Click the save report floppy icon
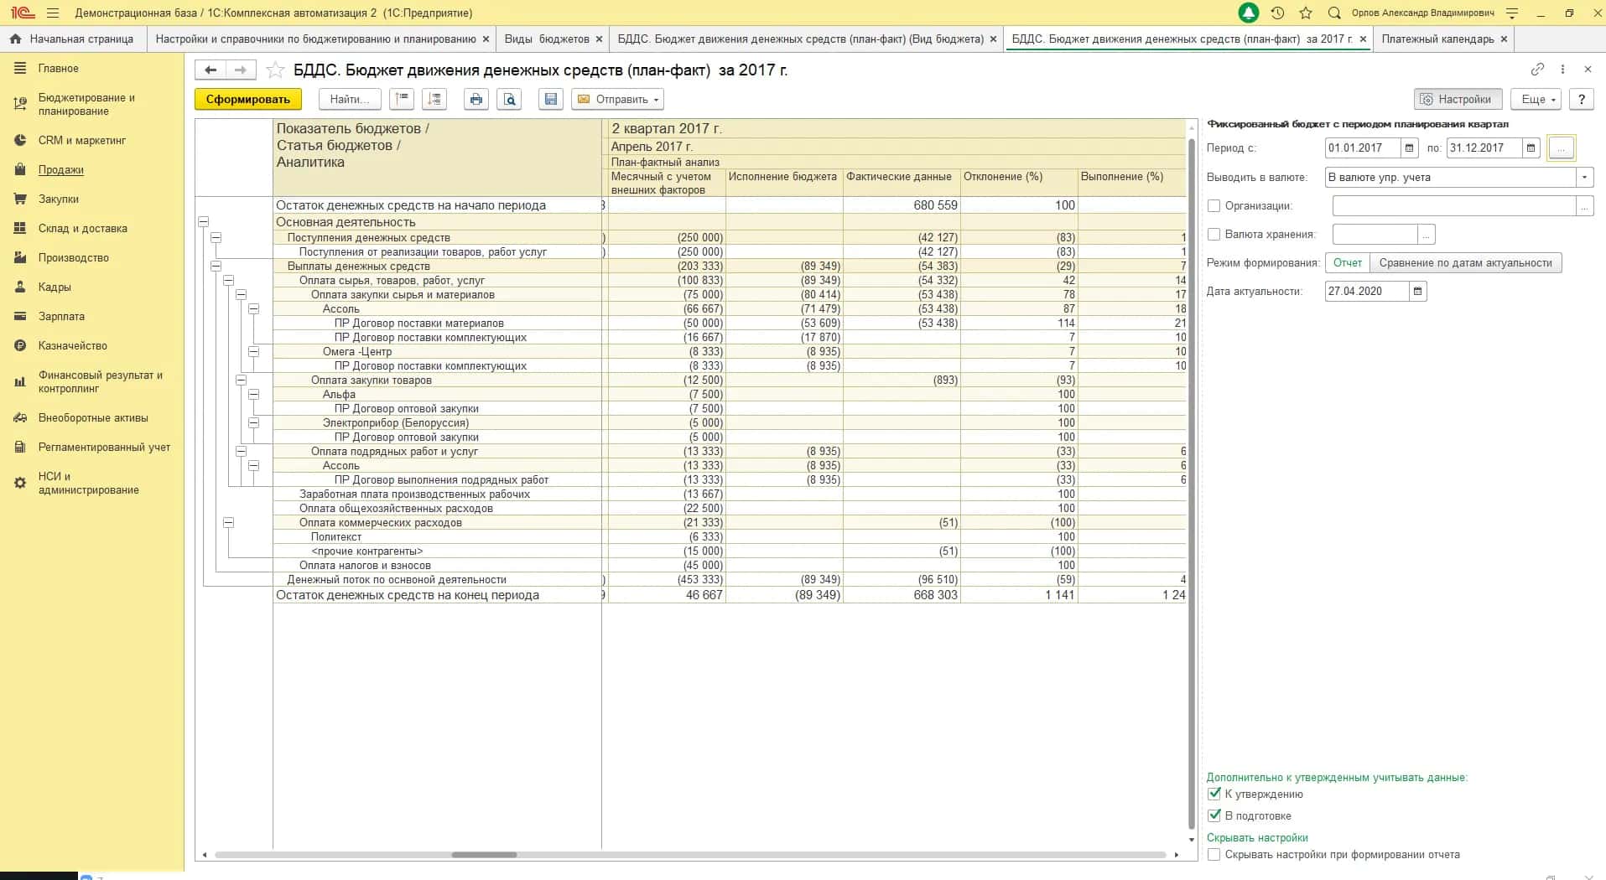 (551, 99)
